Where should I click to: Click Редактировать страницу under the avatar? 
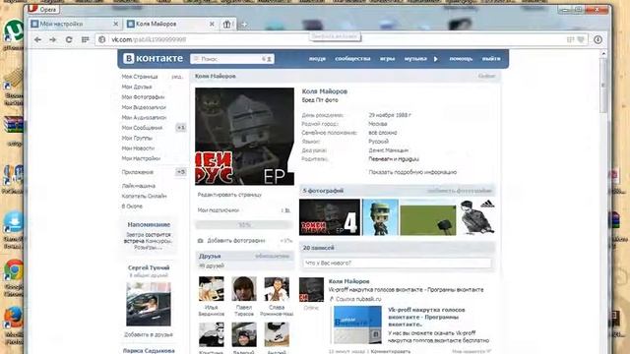coord(229,195)
